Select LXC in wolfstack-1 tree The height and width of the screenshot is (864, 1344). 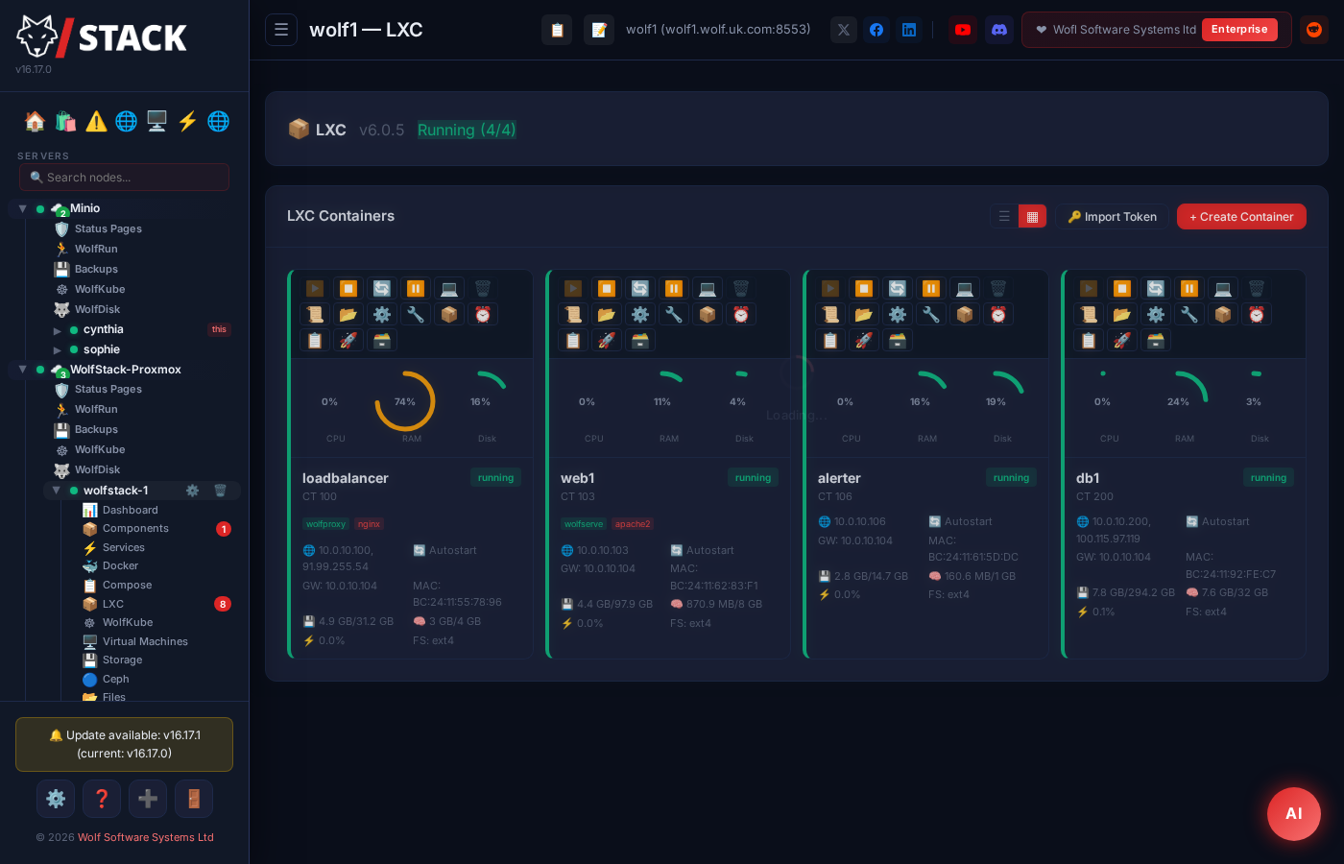[x=113, y=604]
